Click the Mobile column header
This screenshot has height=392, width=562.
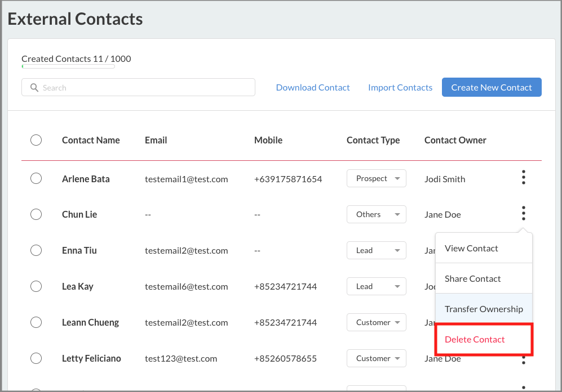pyautogui.click(x=268, y=140)
